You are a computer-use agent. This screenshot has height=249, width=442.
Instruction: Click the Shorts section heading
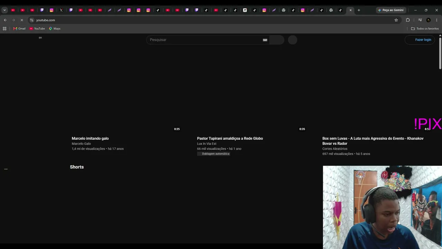click(x=77, y=167)
